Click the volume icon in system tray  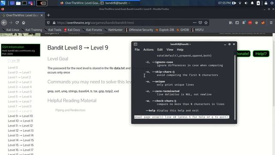tap(246, 3)
